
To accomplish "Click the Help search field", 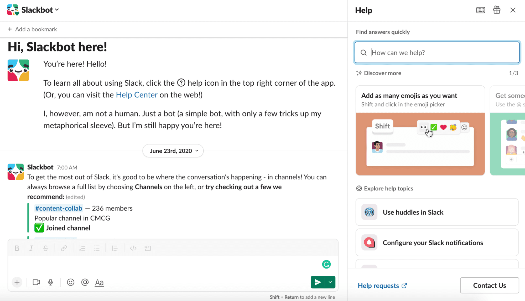I will pos(437,53).
